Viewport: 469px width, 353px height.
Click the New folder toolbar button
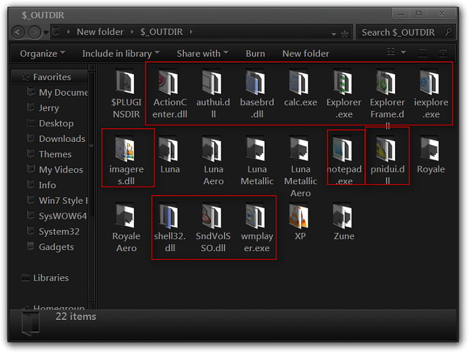coord(306,54)
